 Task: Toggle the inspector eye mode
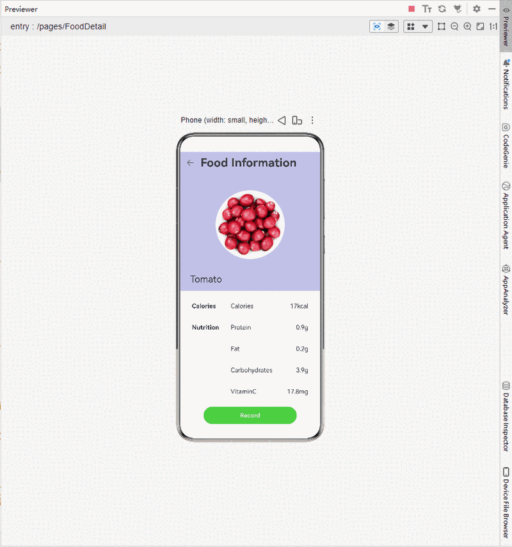377,26
